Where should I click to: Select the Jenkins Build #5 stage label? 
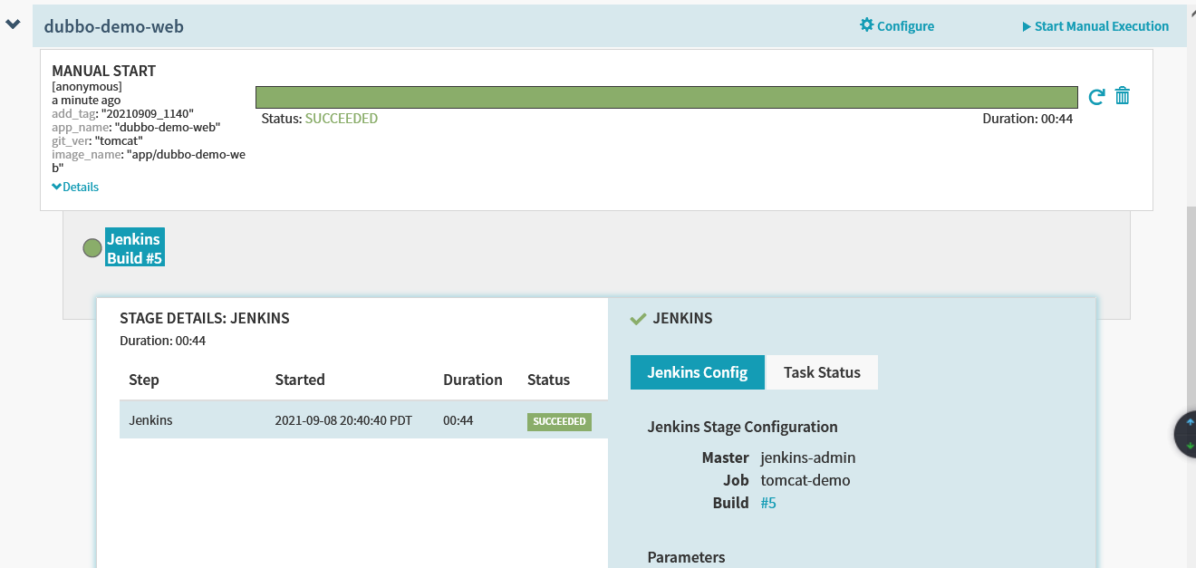tap(134, 248)
